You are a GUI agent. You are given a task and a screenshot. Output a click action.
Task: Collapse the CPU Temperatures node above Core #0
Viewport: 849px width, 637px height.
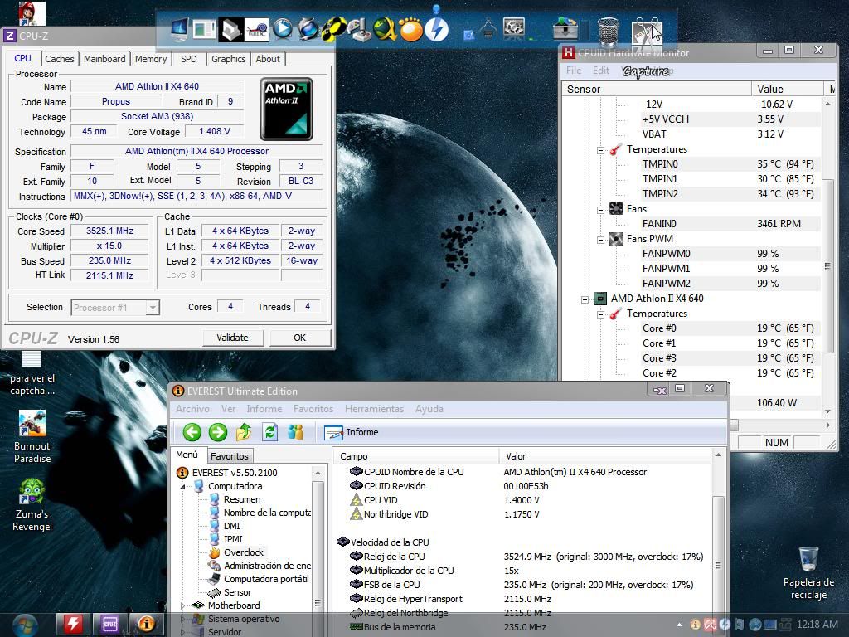click(x=600, y=314)
